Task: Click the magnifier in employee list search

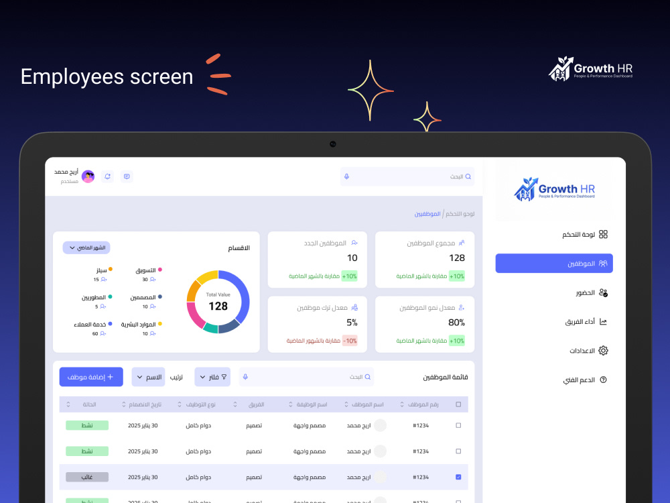Action: pyautogui.click(x=367, y=377)
